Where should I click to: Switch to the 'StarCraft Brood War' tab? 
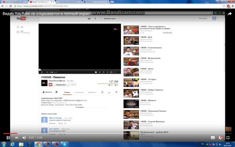[x=15, y=2]
